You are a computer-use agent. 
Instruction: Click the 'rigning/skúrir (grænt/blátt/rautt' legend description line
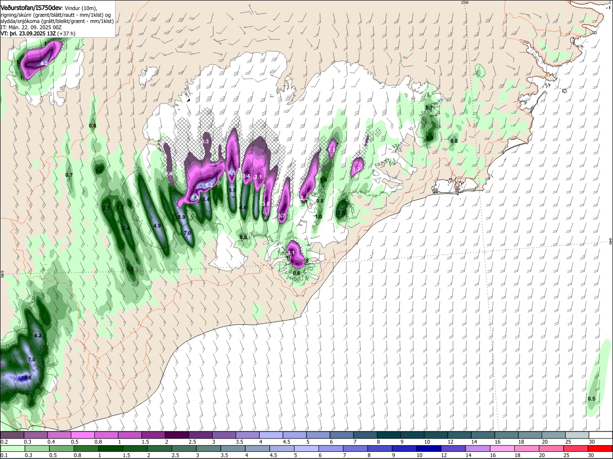tap(56, 15)
